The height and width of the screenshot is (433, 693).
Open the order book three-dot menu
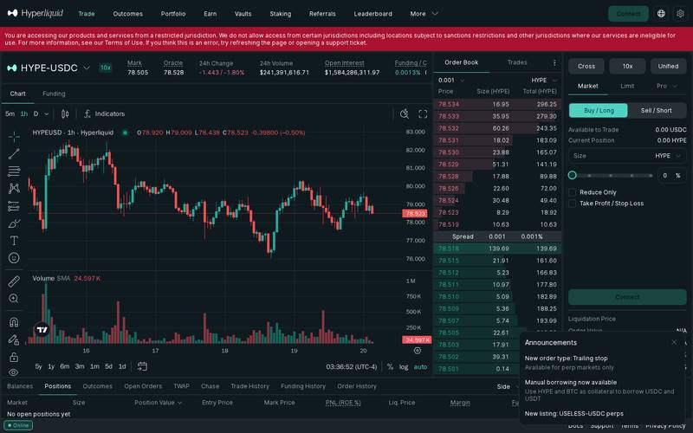click(x=554, y=62)
